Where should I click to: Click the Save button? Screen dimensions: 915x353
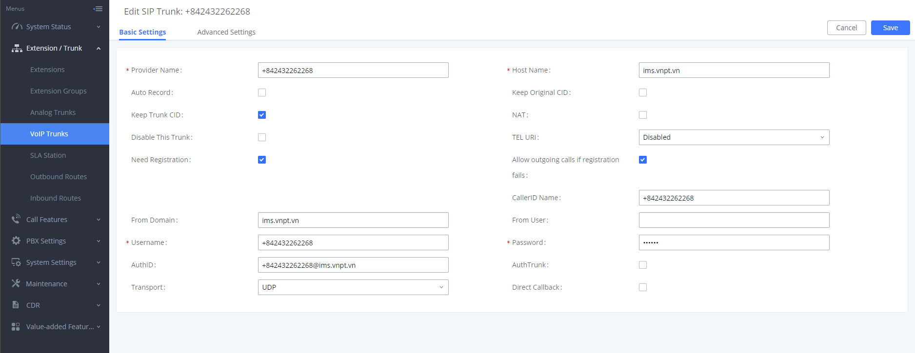pyautogui.click(x=890, y=28)
